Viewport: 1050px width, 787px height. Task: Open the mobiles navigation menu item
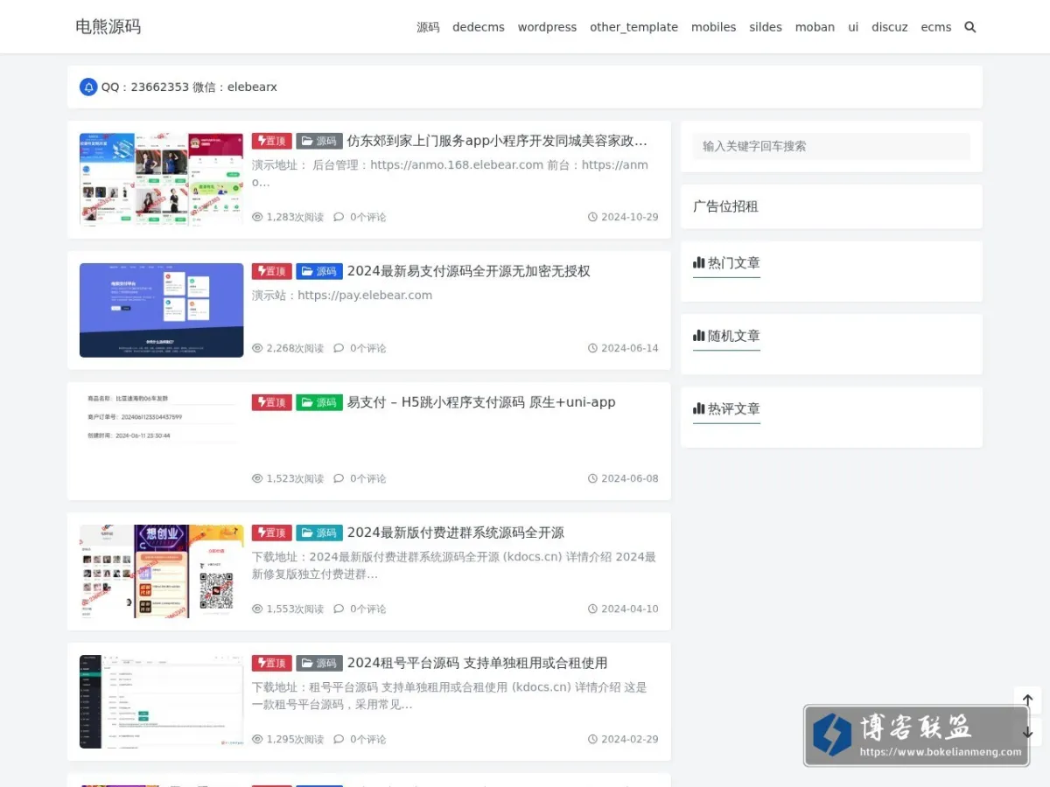[x=713, y=27]
